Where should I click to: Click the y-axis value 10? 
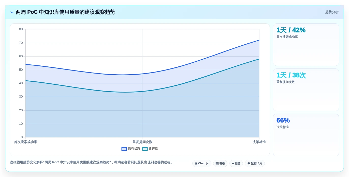coord(21,124)
